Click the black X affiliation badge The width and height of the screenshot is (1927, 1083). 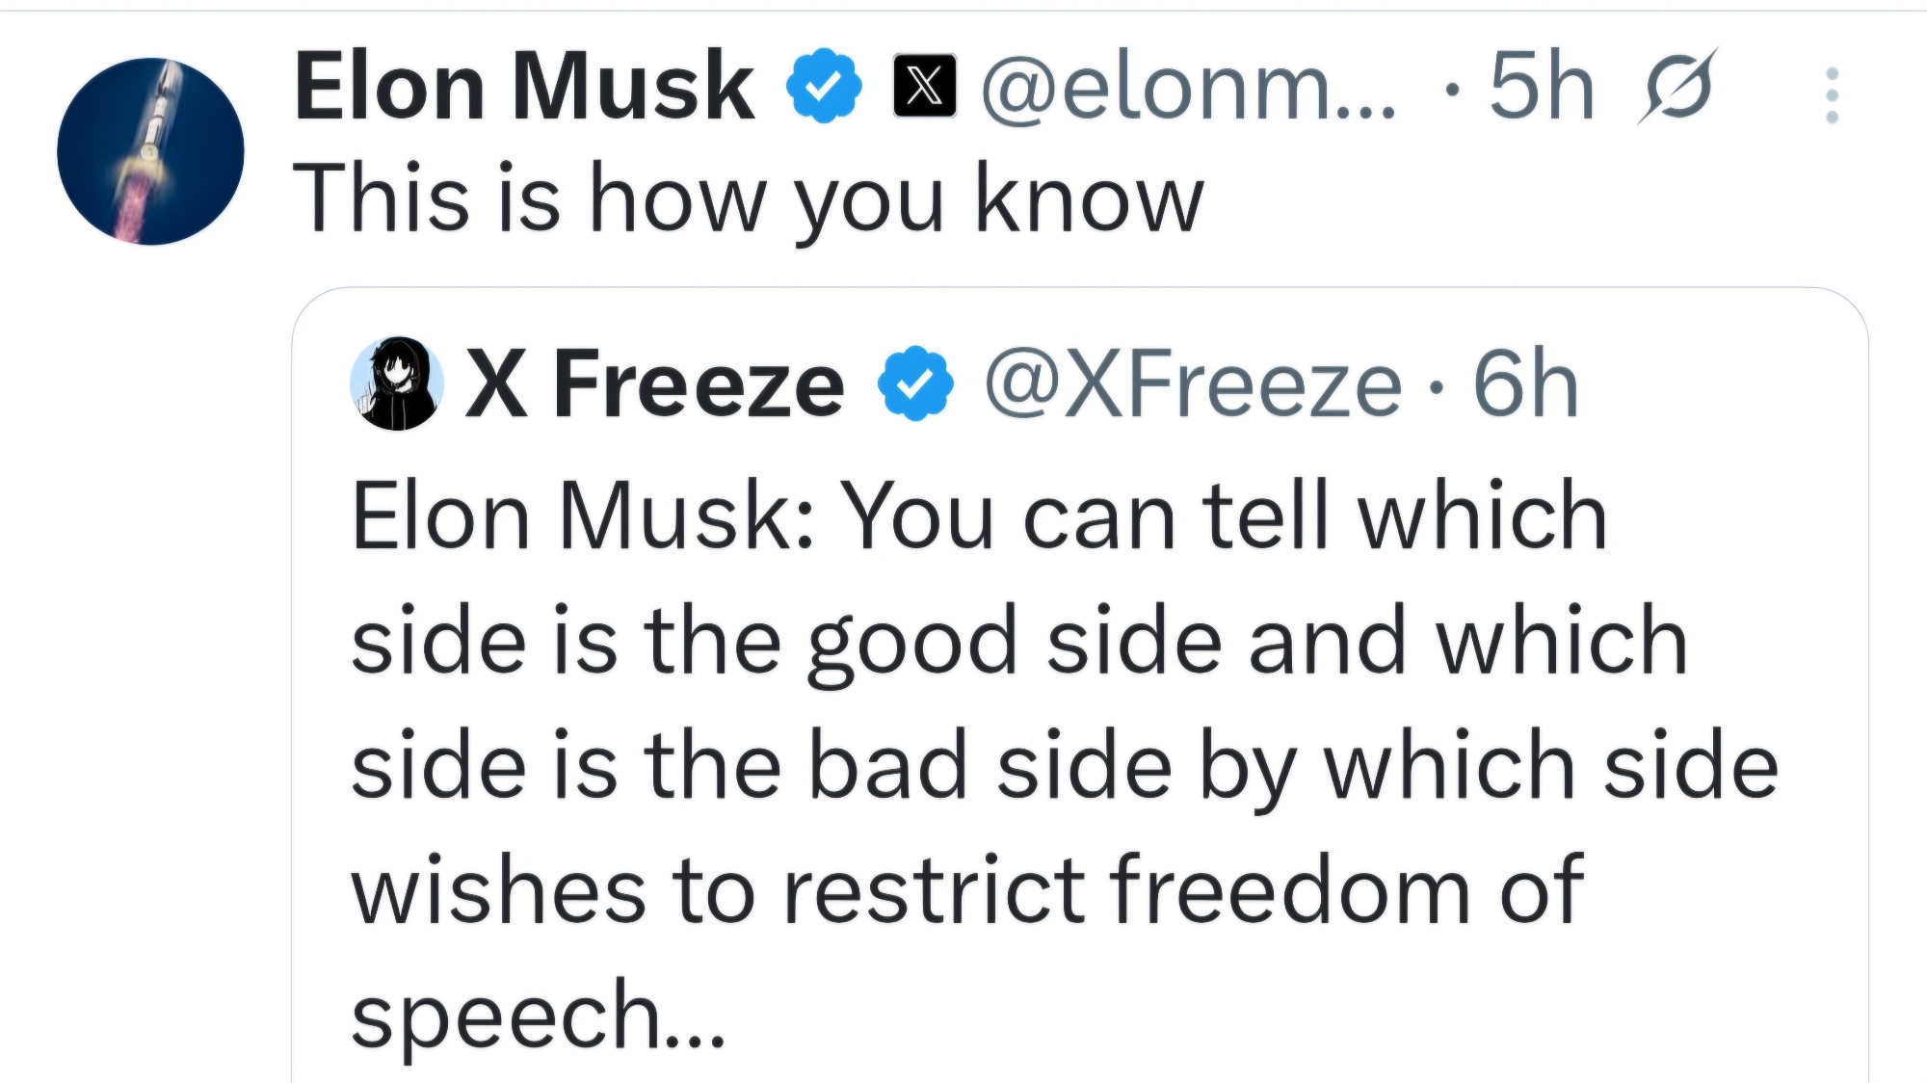(x=924, y=87)
